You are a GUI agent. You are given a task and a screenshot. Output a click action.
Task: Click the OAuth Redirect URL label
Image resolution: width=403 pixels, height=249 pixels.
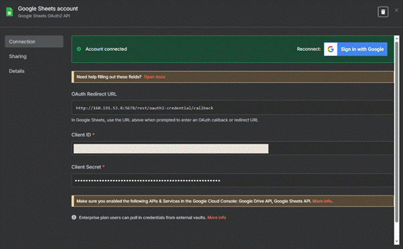tap(94, 94)
